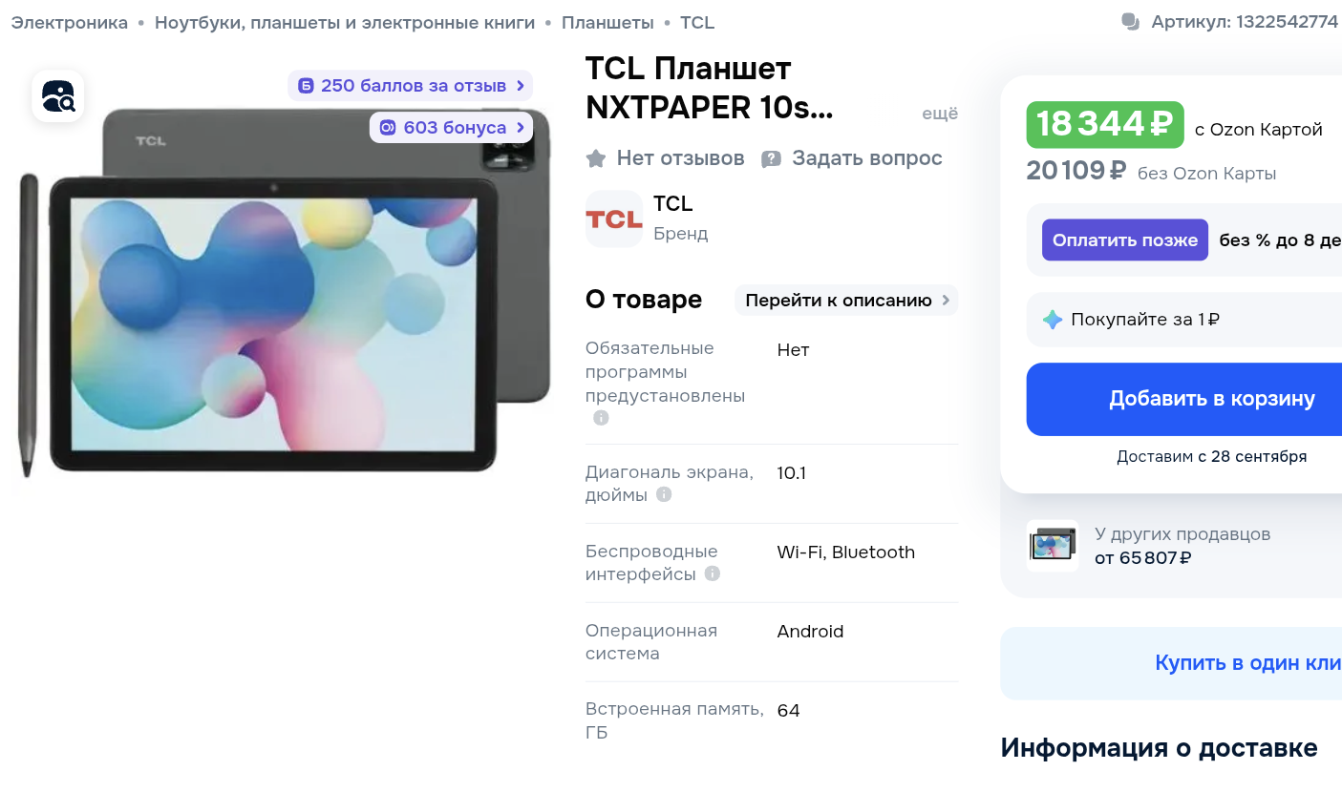Click the TCL brand logo

[614, 219]
